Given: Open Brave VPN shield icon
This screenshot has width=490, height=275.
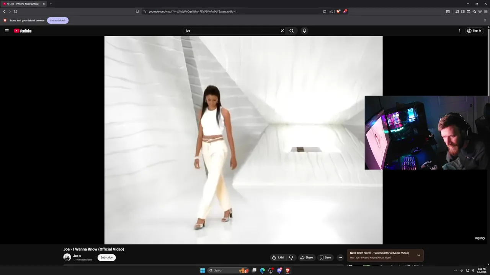Looking at the screenshot, I should click(x=480, y=11).
